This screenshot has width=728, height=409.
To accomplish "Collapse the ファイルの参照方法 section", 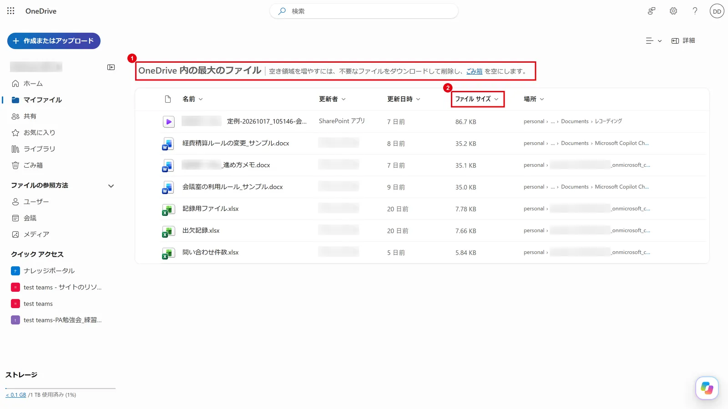I will click(111, 186).
